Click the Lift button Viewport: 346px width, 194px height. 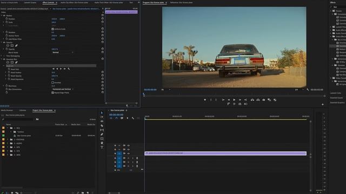pyautogui.click(x=252, y=100)
